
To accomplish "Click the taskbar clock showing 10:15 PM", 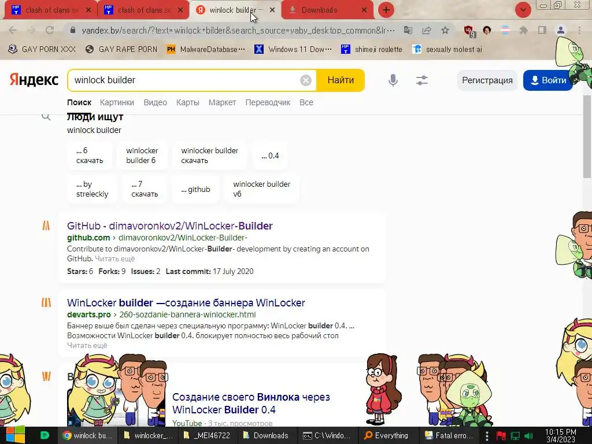I will coord(561,435).
